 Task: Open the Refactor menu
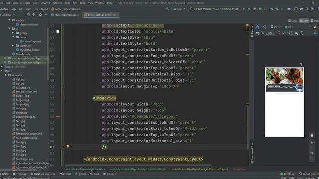(57, 3)
